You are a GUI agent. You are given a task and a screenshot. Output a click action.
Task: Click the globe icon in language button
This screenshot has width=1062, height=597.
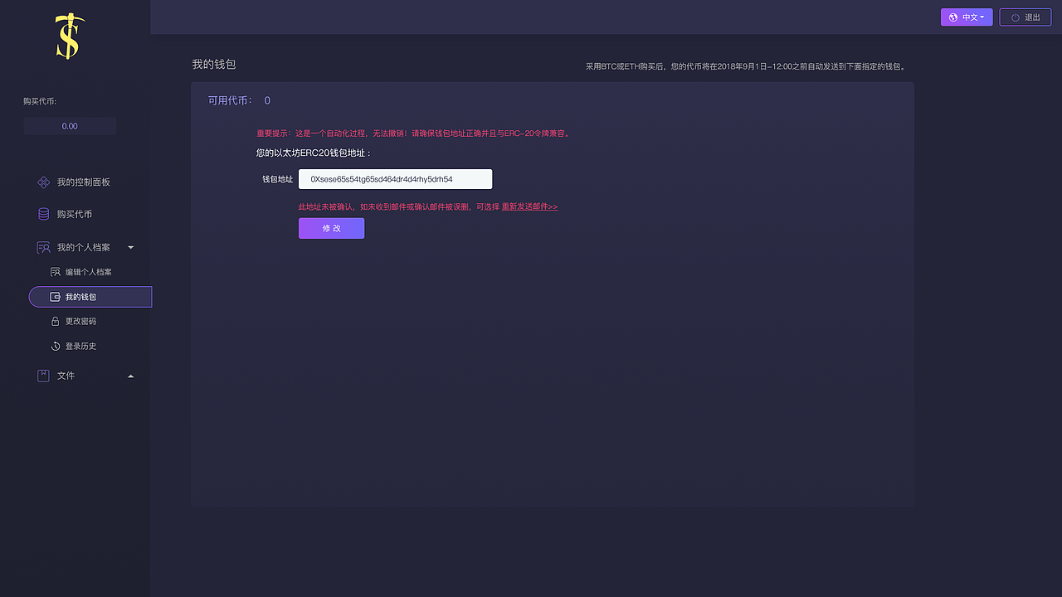pos(953,17)
